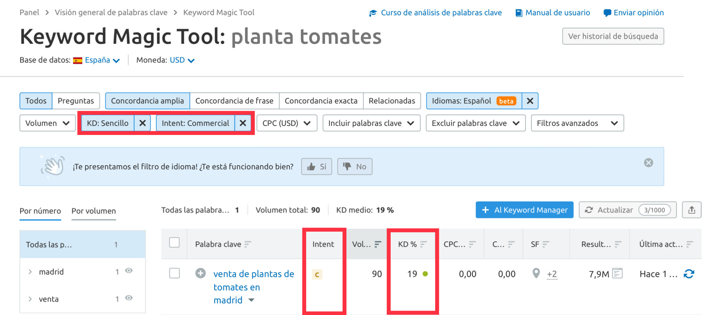Select the Todos tab
The height and width of the screenshot is (315, 702).
[x=36, y=101]
